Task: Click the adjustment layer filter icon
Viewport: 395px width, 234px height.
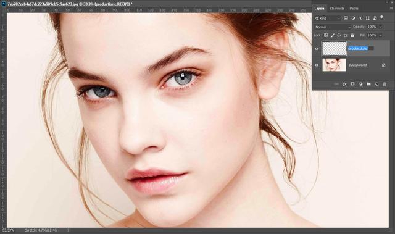Action: point(353,18)
